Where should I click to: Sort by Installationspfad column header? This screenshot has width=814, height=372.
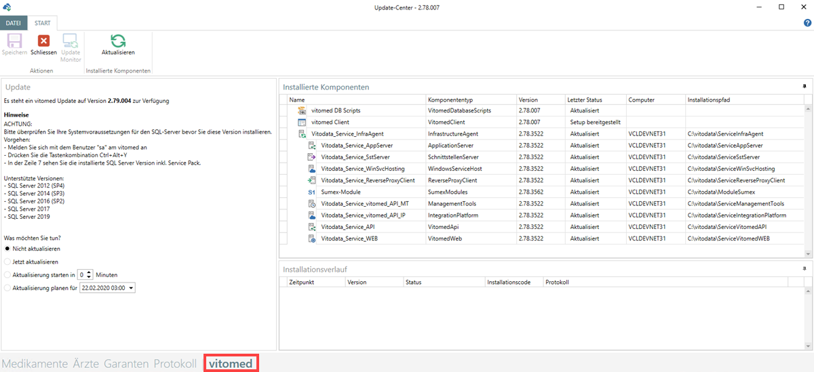(744, 100)
